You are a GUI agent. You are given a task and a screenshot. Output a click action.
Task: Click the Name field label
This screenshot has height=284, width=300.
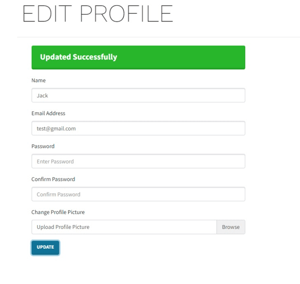pos(38,80)
